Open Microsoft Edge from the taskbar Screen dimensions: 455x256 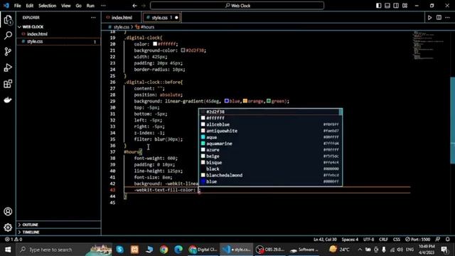click(x=178, y=250)
